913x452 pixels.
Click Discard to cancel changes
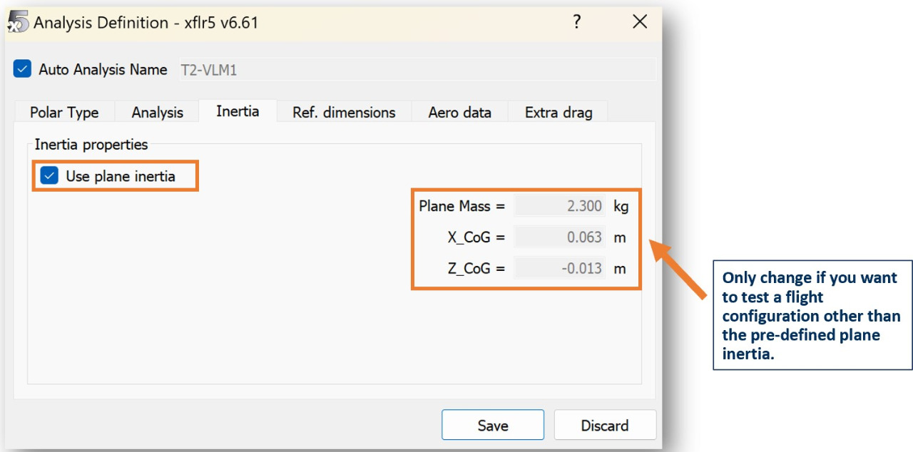(604, 426)
